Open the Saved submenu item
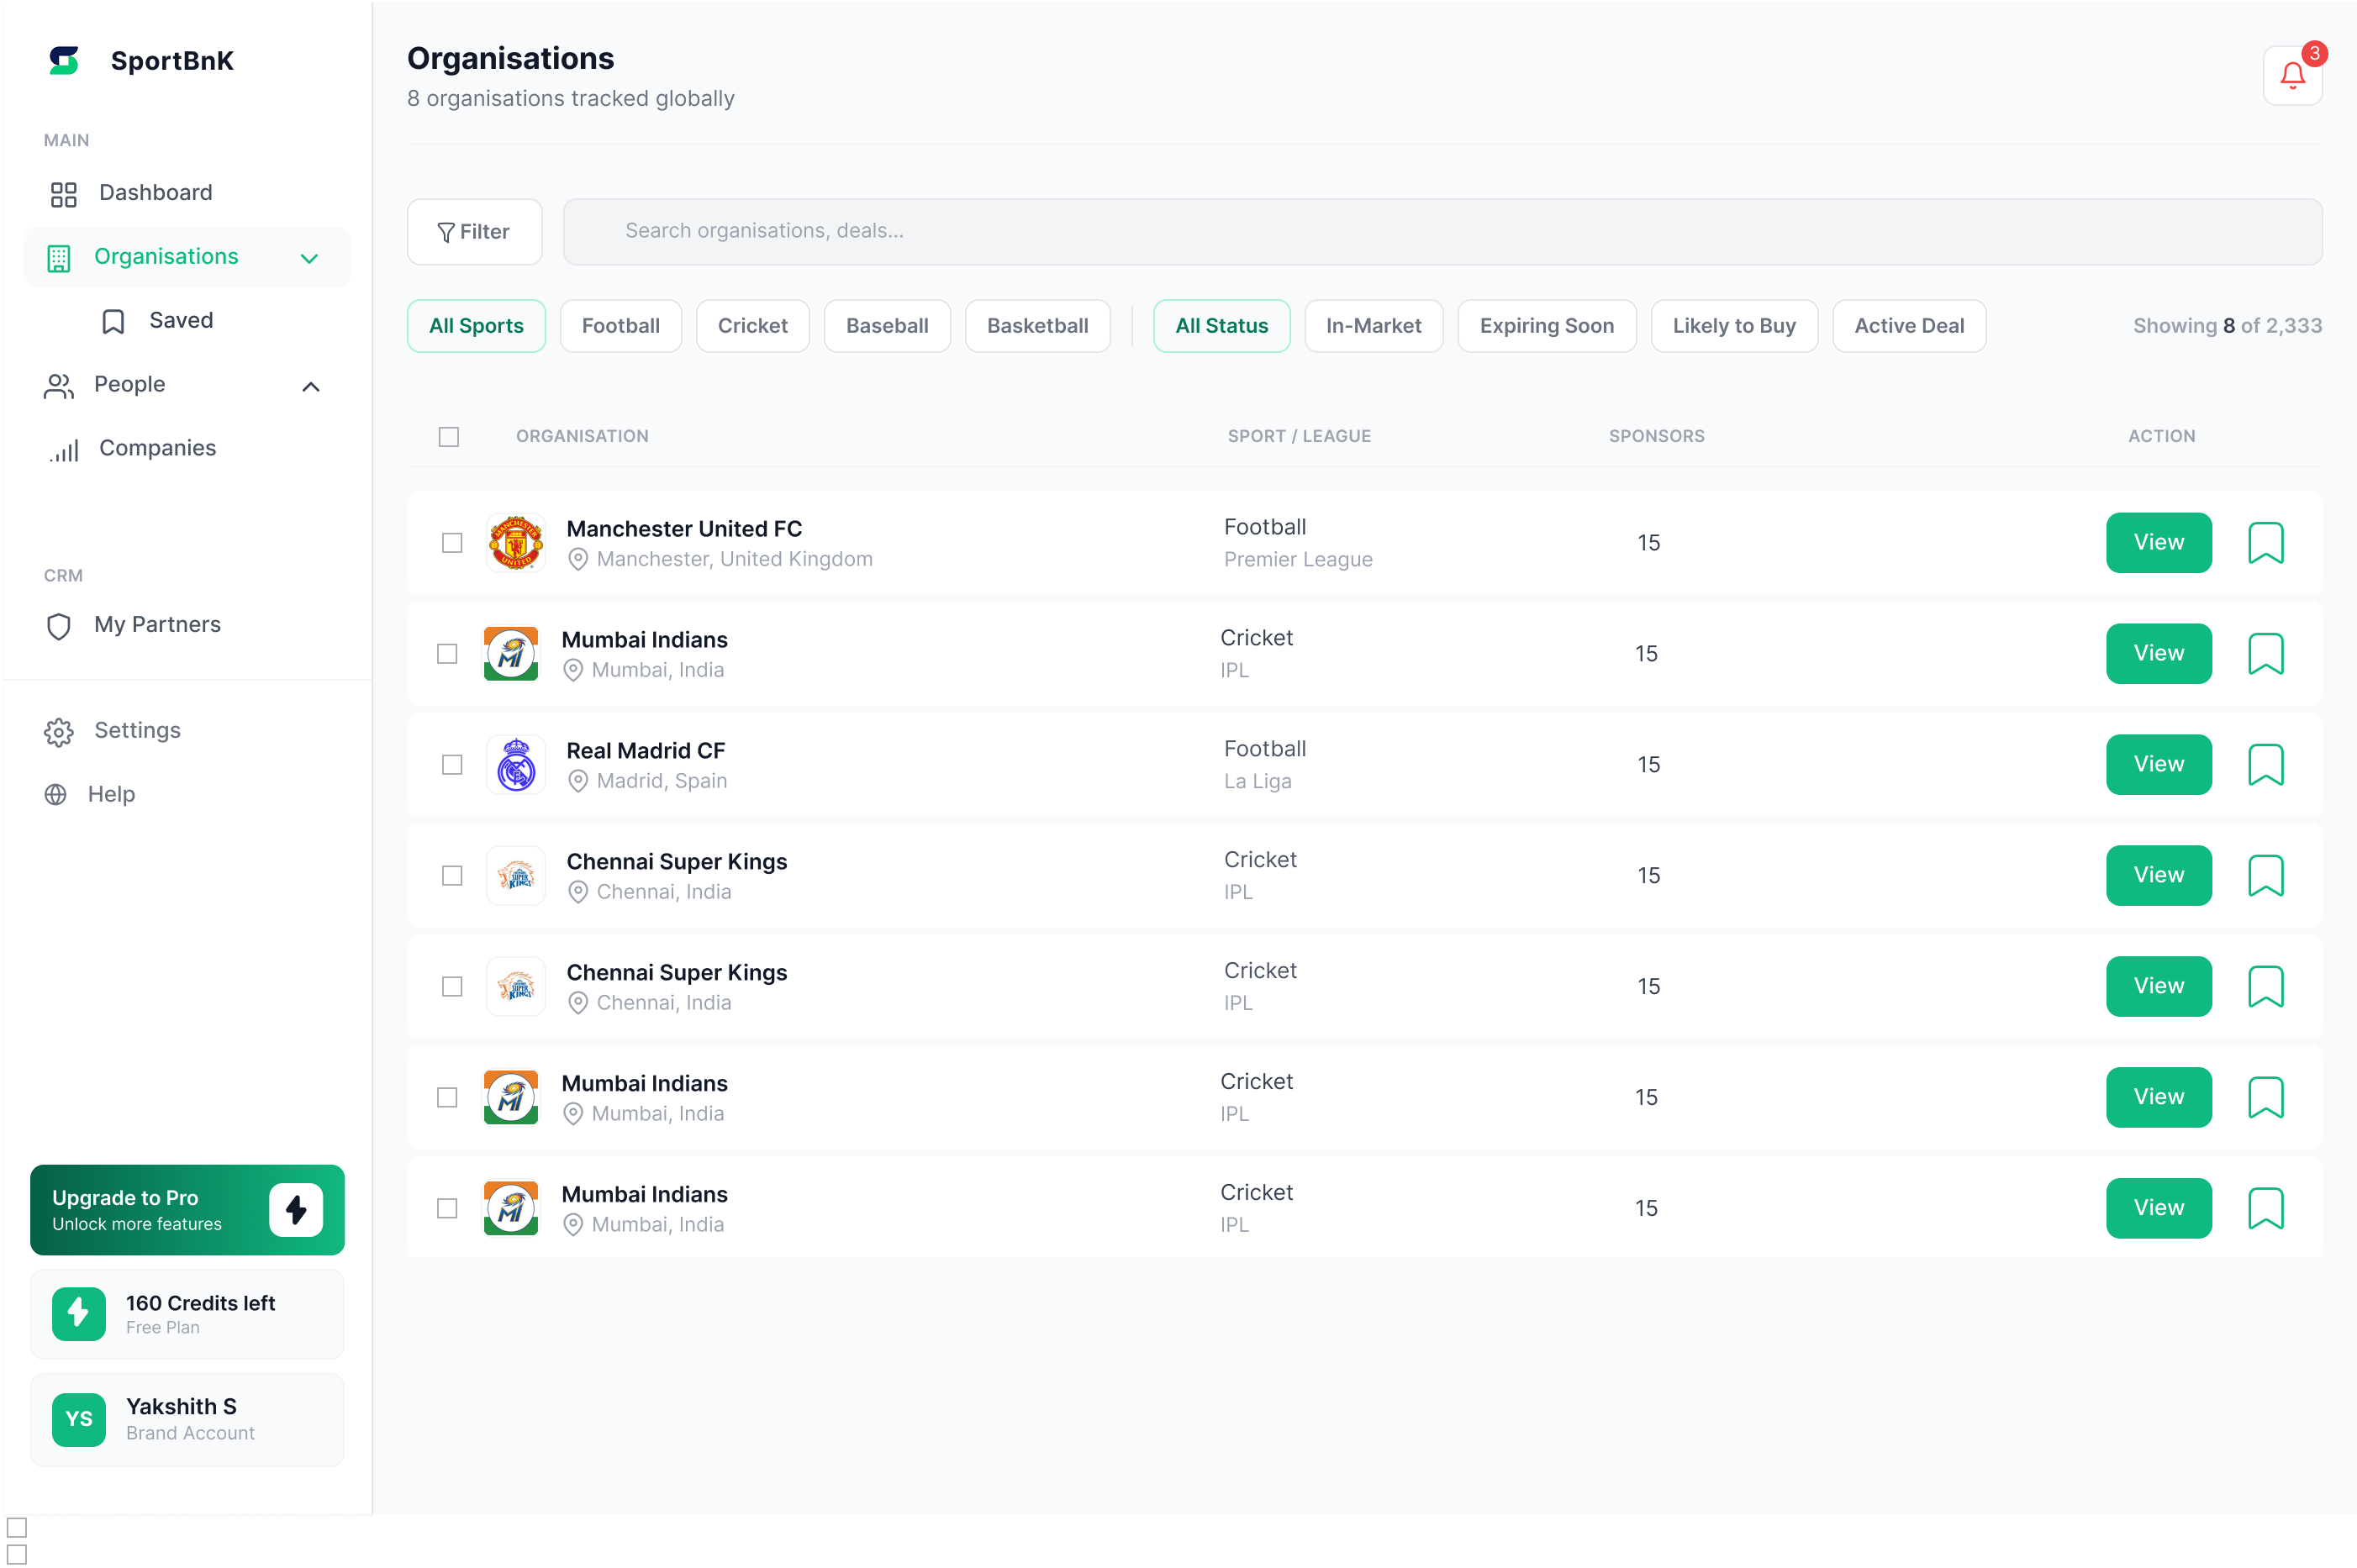Screen dimensions: 2357x1568 pos(187,321)
